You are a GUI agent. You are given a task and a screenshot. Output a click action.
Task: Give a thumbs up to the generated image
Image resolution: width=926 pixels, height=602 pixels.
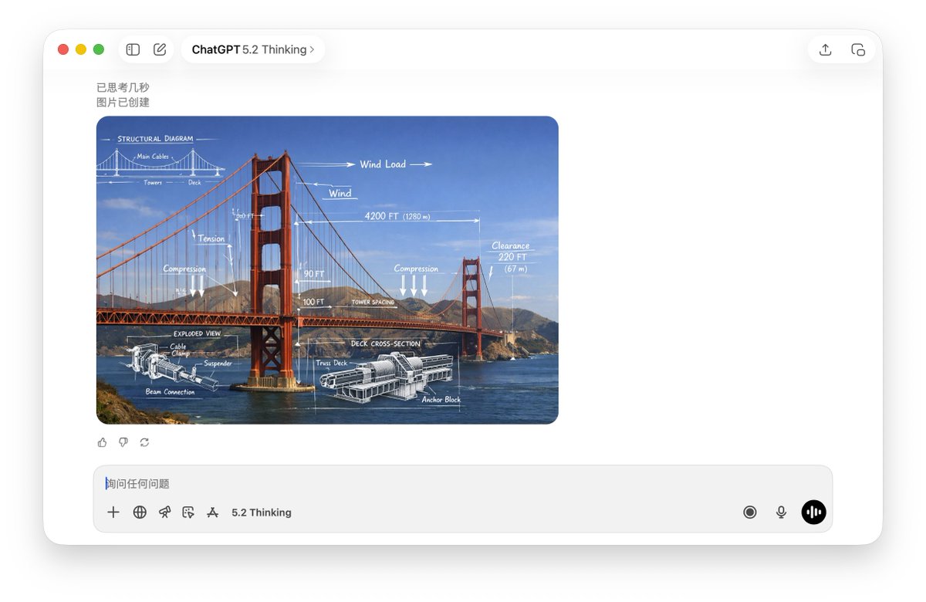pyautogui.click(x=102, y=441)
